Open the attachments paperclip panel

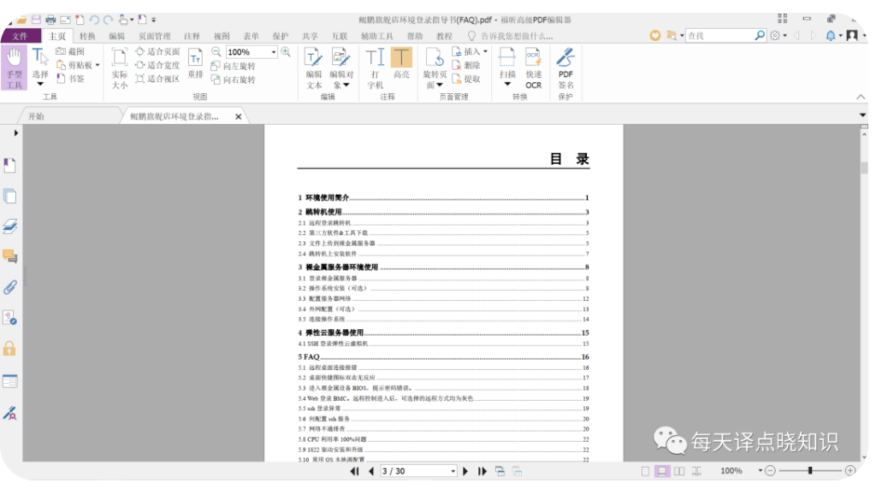point(9,287)
